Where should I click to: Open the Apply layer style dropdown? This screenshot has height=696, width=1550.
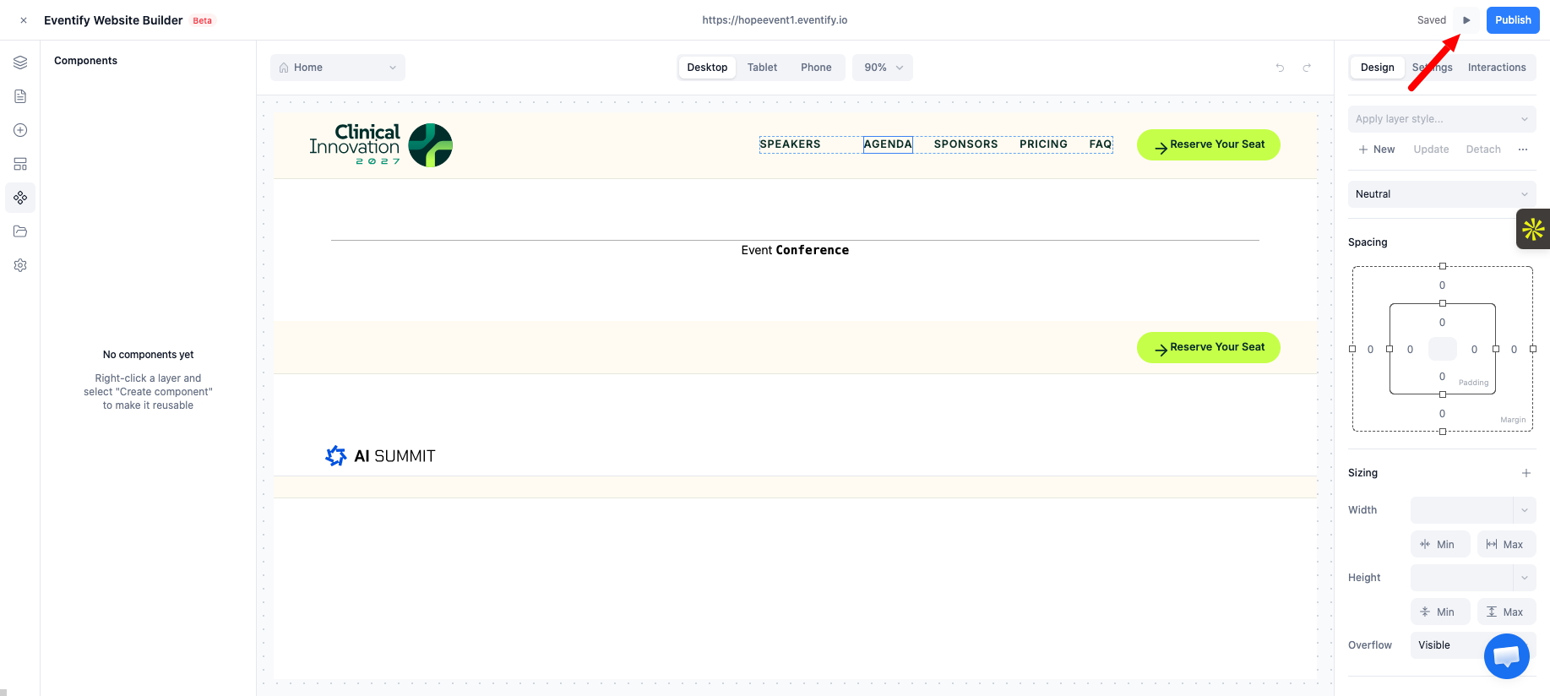(x=1442, y=119)
